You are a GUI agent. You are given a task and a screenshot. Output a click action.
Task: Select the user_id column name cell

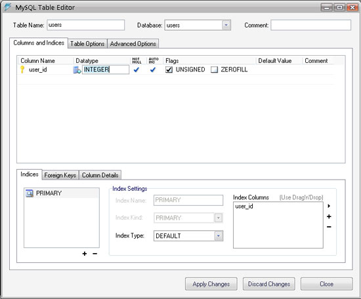tap(38, 70)
